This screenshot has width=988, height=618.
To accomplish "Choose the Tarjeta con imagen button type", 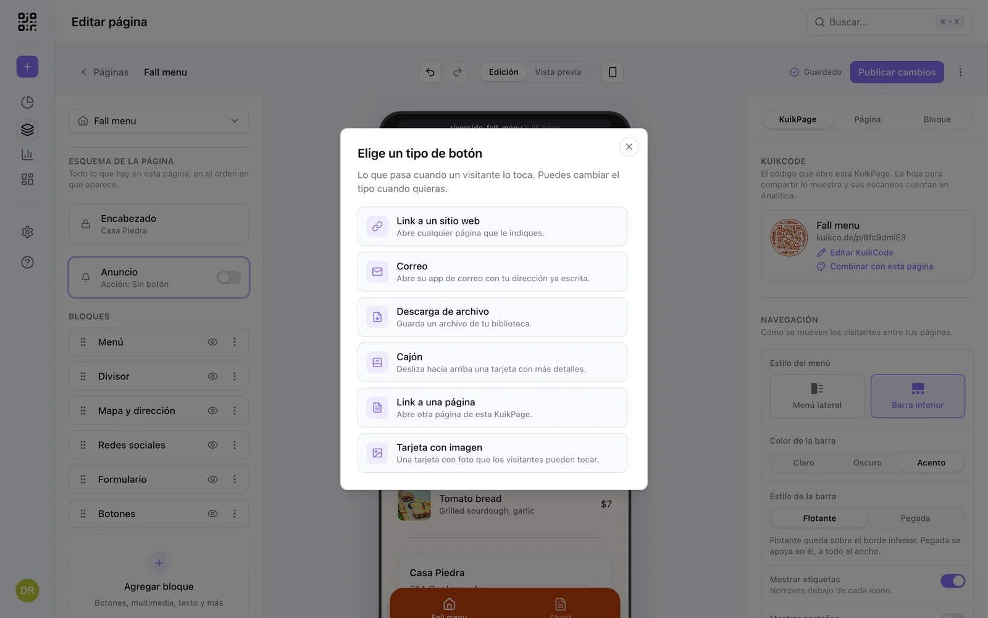I will click(492, 453).
